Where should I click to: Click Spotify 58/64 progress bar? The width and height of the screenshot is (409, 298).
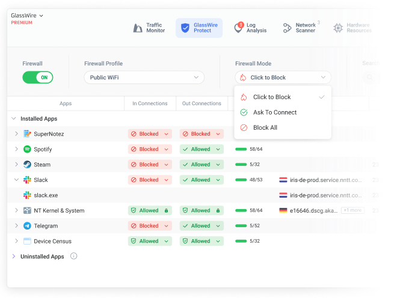[x=241, y=149]
